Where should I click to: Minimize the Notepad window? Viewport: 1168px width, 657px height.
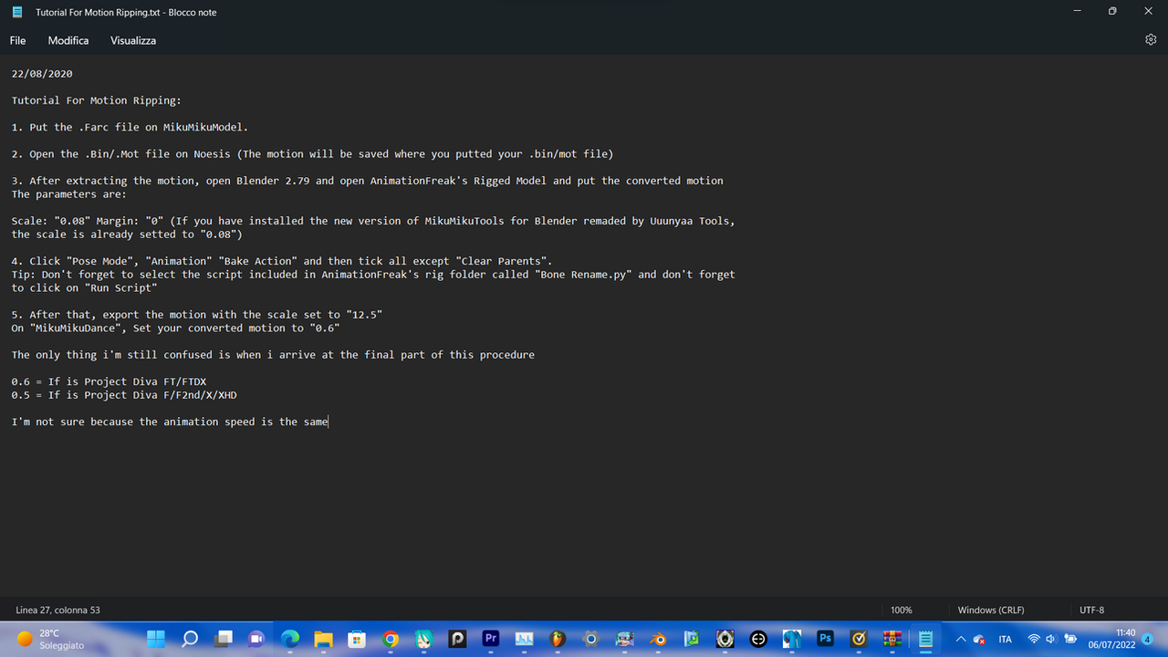pyautogui.click(x=1078, y=12)
